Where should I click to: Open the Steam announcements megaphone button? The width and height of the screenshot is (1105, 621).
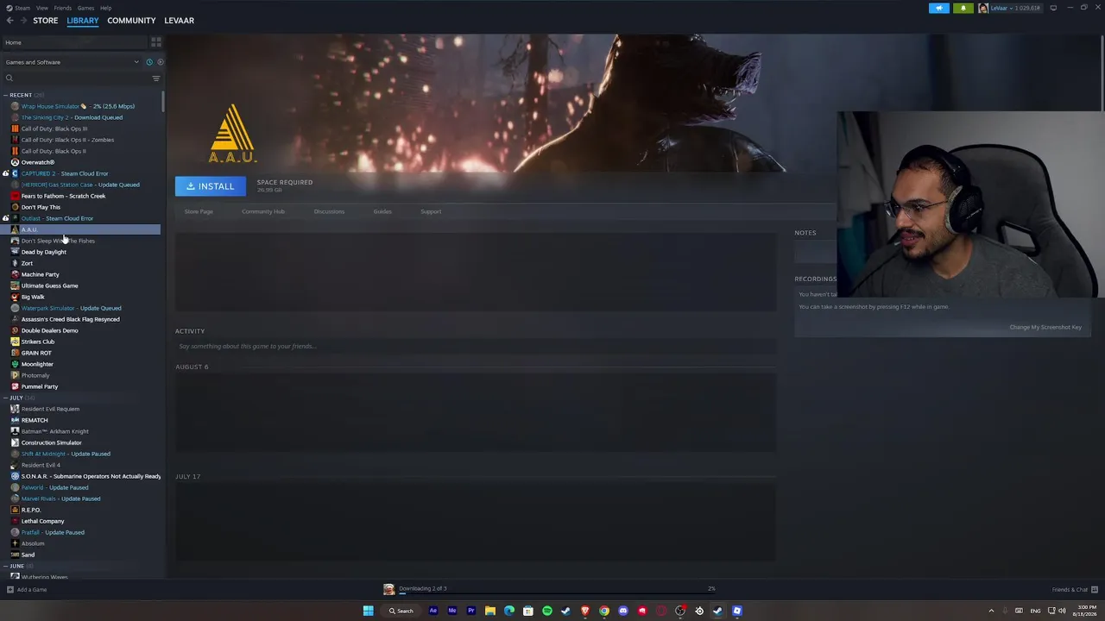[x=939, y=8]
